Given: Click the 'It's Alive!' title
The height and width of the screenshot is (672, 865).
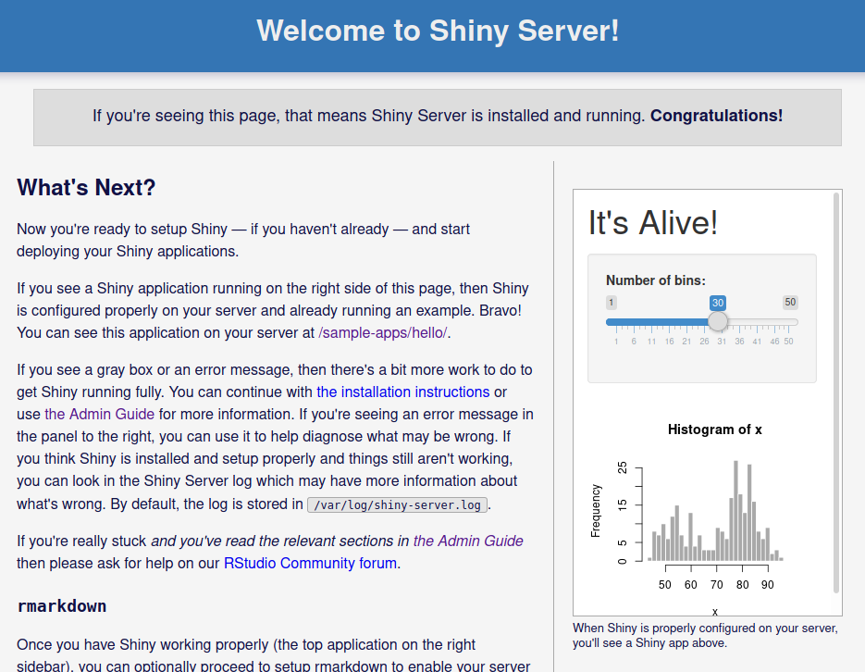Looking at the screenshot, I should coord(652,223).
